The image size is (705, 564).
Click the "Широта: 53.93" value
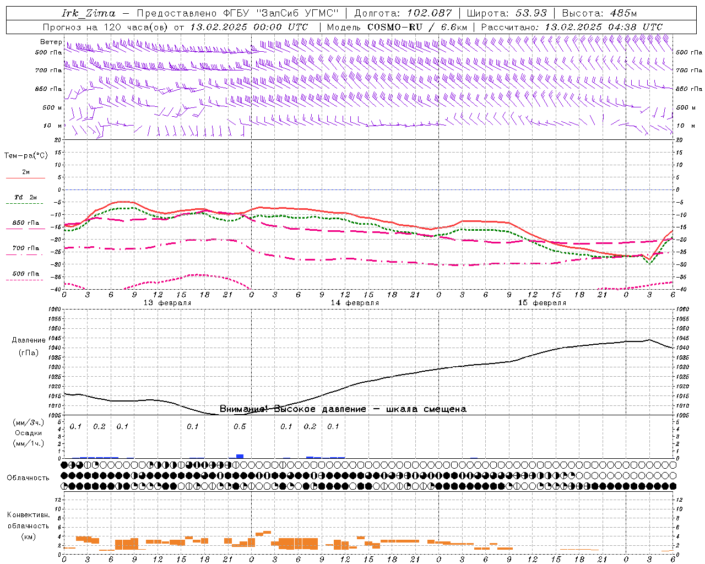507,13
